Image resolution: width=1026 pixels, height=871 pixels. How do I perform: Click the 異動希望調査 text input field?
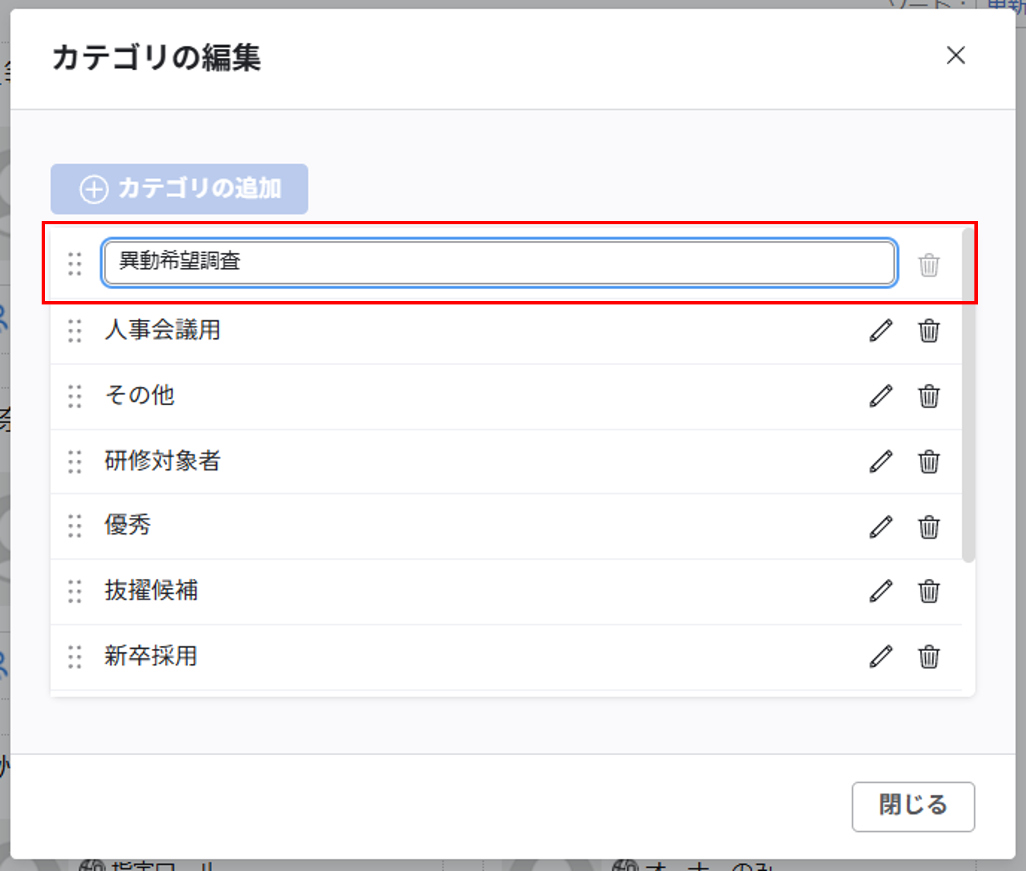pos(499,262)
